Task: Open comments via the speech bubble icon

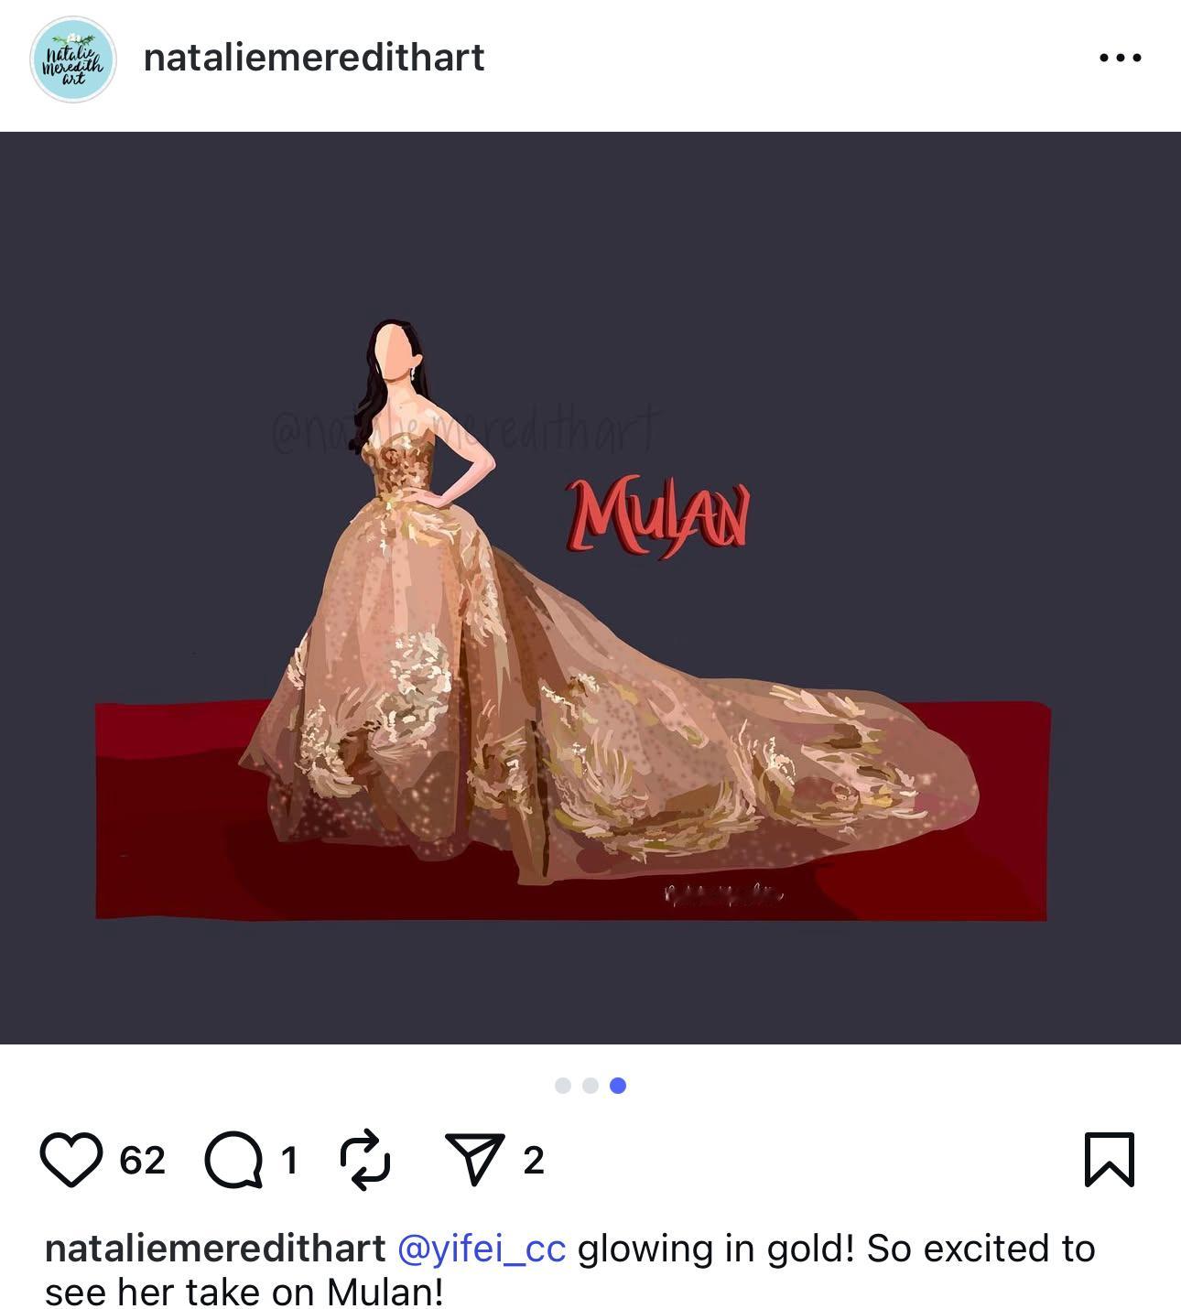Action: pos(233,1160)
